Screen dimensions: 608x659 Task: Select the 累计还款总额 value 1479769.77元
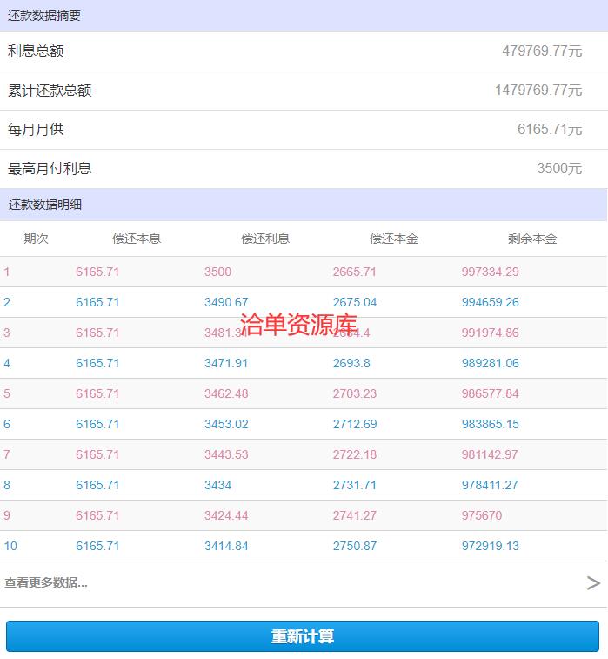[538, 91]
